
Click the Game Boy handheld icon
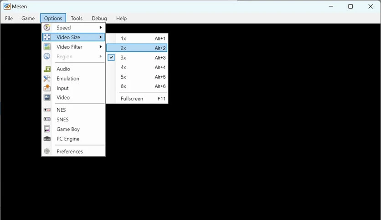pos(47,129)
